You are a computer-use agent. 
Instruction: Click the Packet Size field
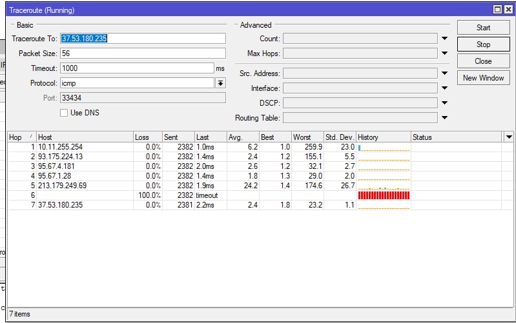tap(143, 54)
